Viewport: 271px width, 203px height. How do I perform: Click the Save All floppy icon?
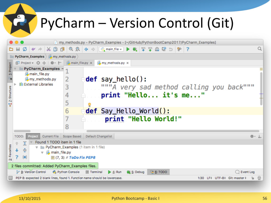pyautogui.click(x=18, y=49)
